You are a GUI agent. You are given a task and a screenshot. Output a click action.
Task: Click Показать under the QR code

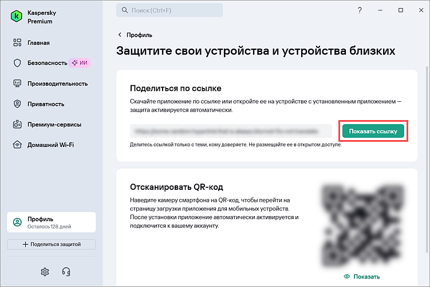pos(366,277)
